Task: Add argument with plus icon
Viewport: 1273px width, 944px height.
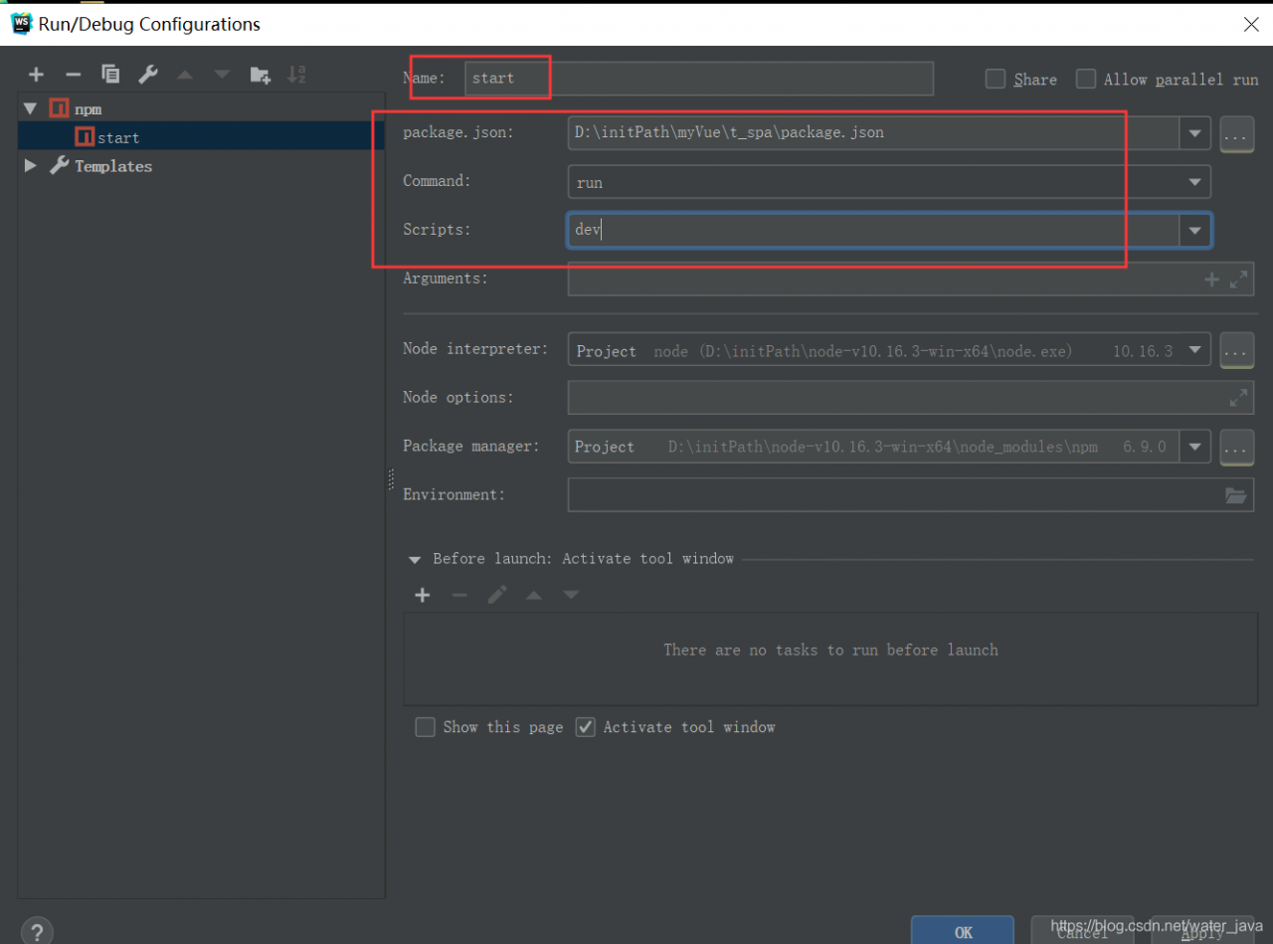Action: click(1211, 280)
